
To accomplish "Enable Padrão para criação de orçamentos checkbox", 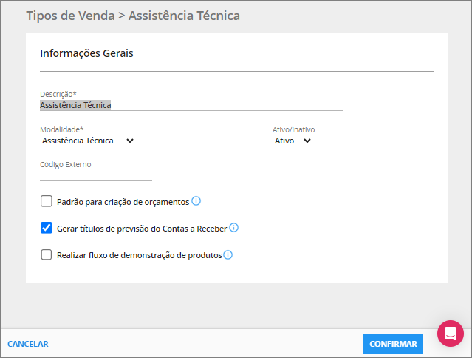I will pyautogui.click(x=47, y=201).
